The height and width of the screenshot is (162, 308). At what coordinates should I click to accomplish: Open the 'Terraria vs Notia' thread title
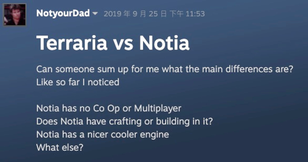point(113,43)
